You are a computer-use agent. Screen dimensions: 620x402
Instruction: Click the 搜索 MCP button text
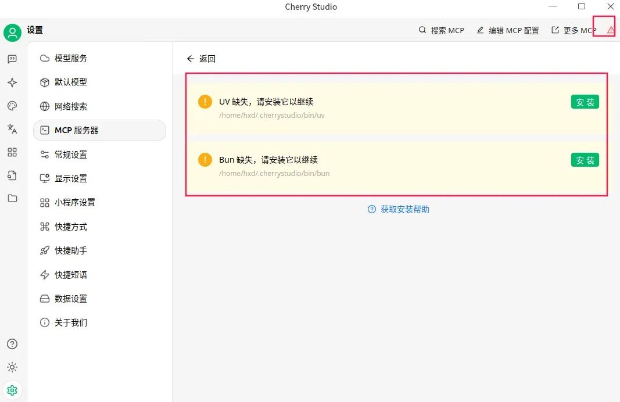(447, 30)
